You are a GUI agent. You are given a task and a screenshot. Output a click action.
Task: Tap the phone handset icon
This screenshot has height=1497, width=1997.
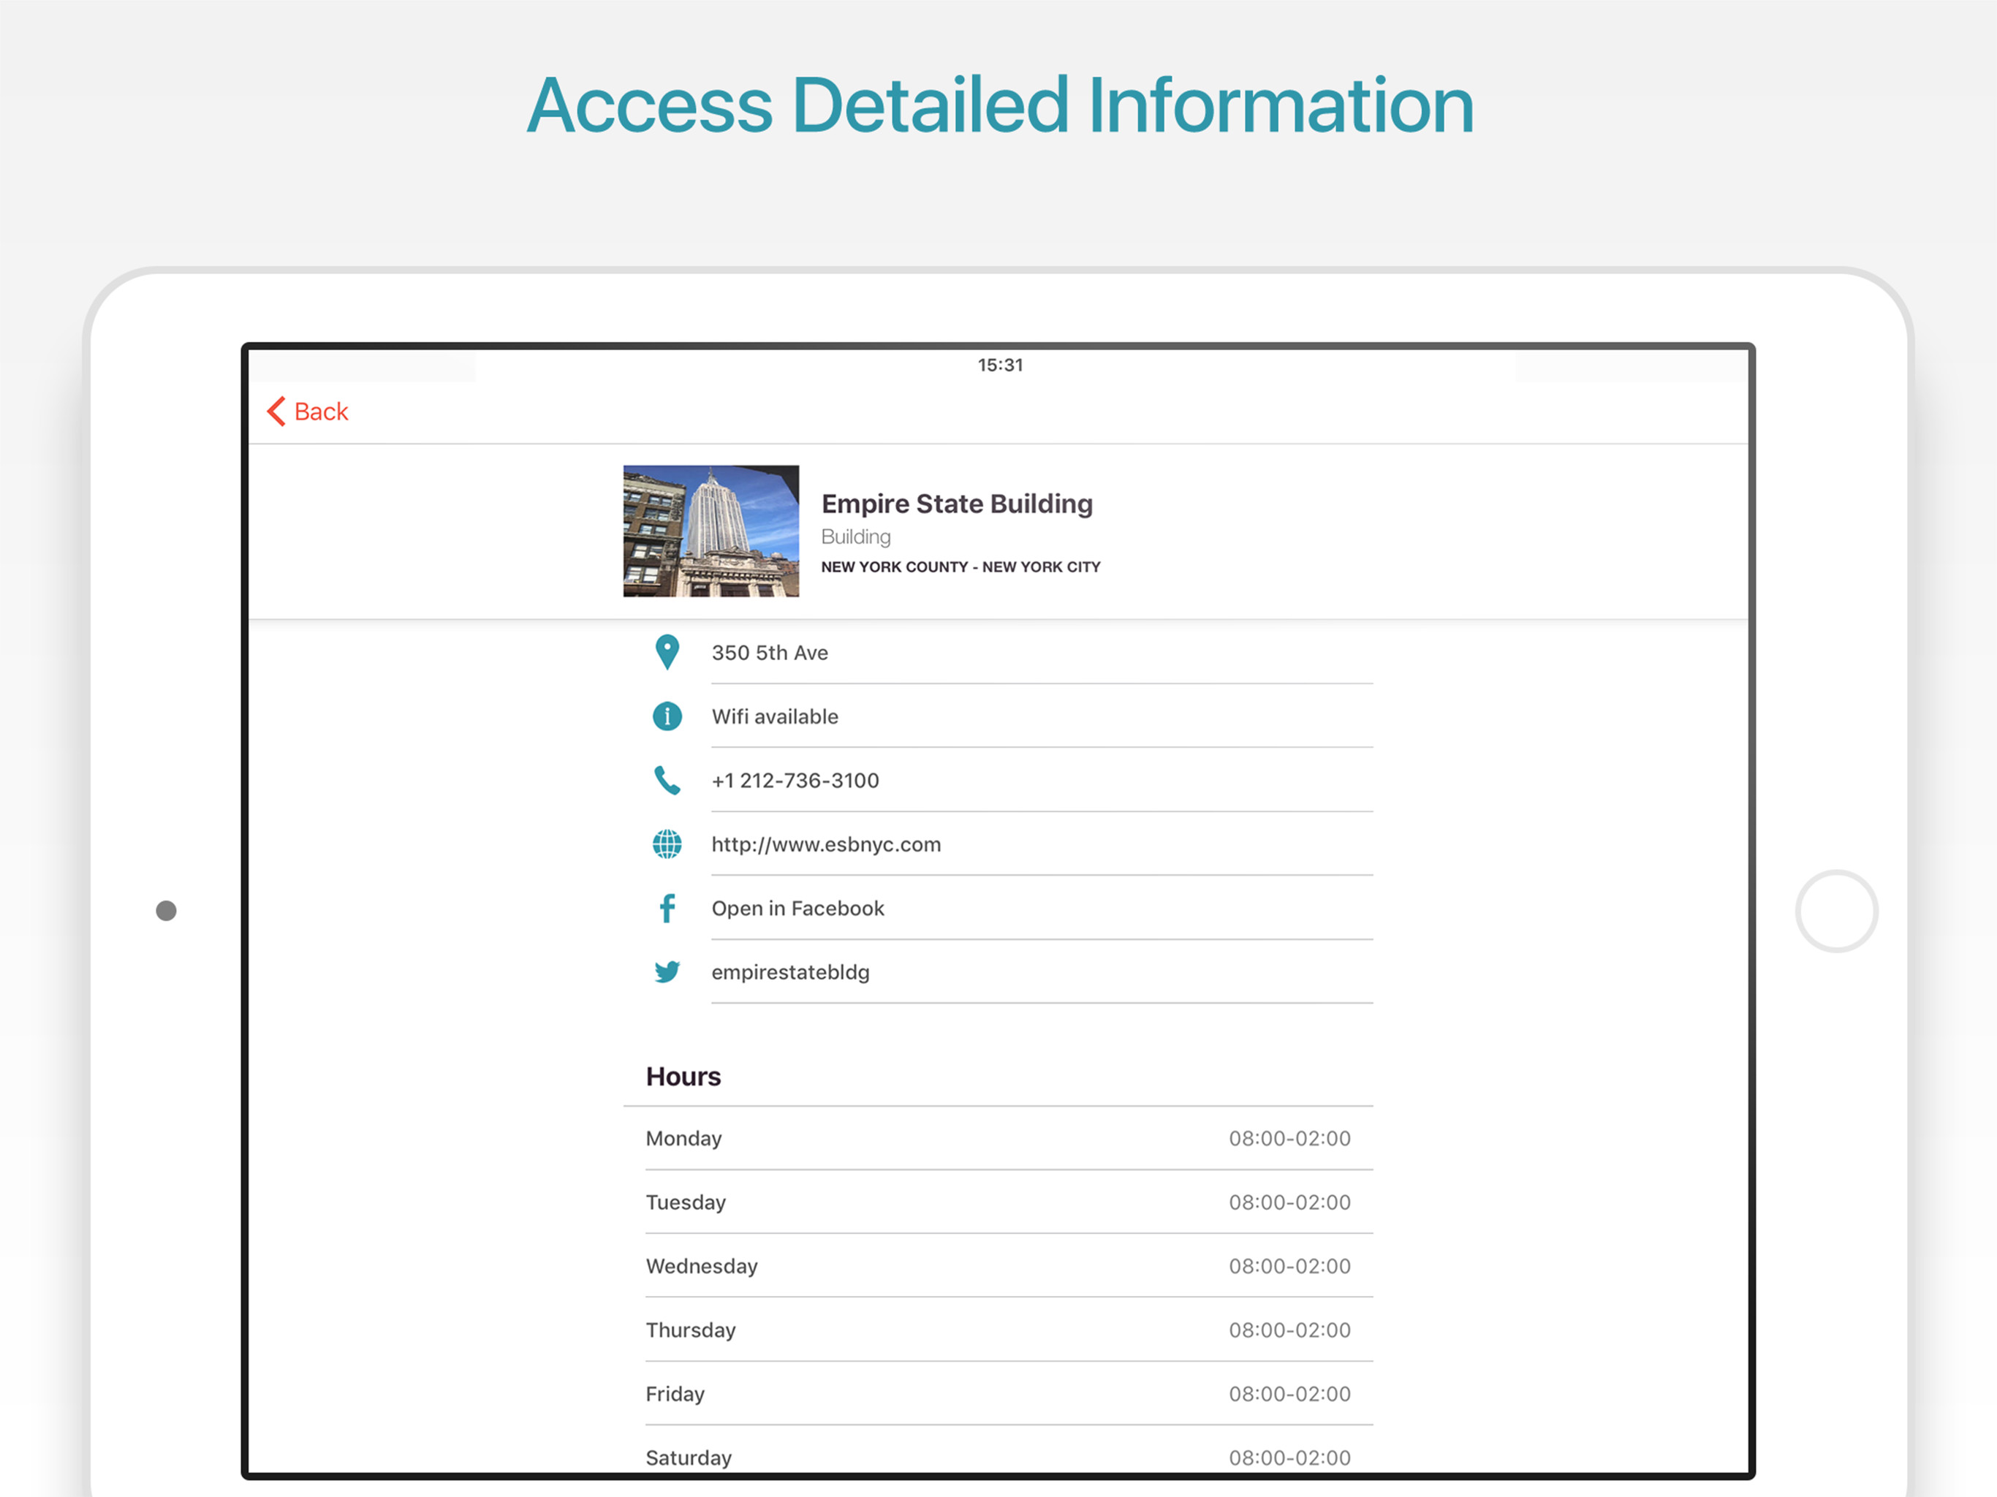tap(666, 780)
